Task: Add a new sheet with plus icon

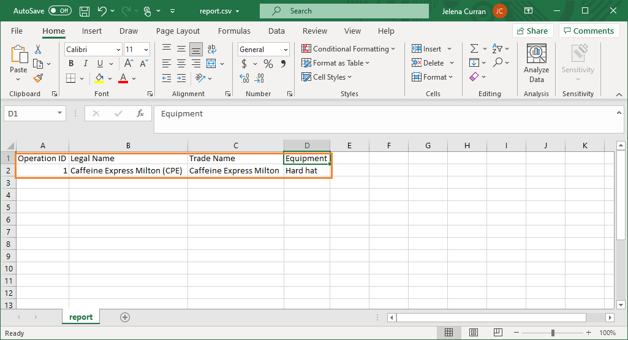Action: pyautogui.click(x=125, y=317)
